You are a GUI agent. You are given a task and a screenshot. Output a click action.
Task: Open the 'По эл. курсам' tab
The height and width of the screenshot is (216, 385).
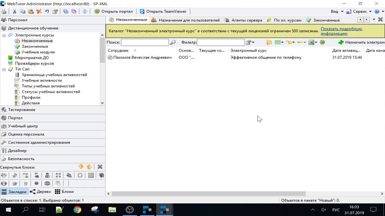coord(284,20)
